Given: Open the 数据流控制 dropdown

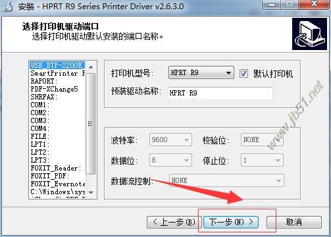Looking at the screenshot, I should (x=226, y=180).
